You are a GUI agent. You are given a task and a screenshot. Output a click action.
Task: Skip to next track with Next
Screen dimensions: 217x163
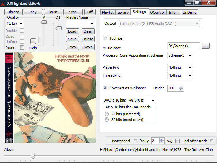pos(88,47)
